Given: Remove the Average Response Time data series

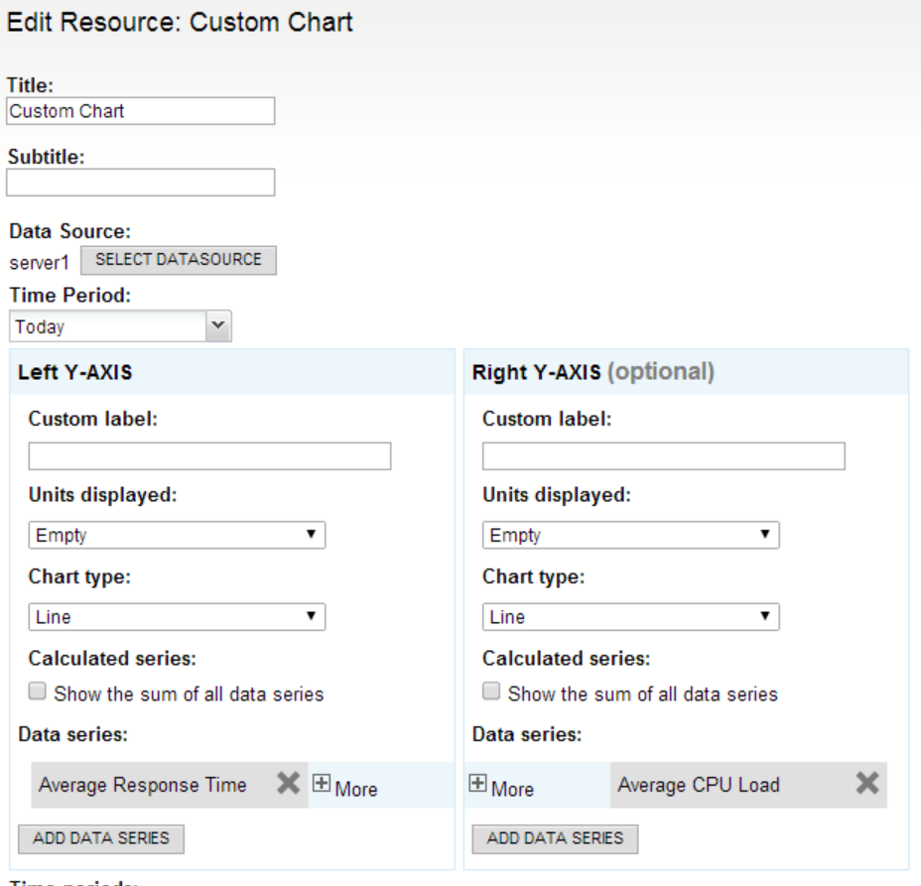Looking at the screenshot, I should click(288, 785).
